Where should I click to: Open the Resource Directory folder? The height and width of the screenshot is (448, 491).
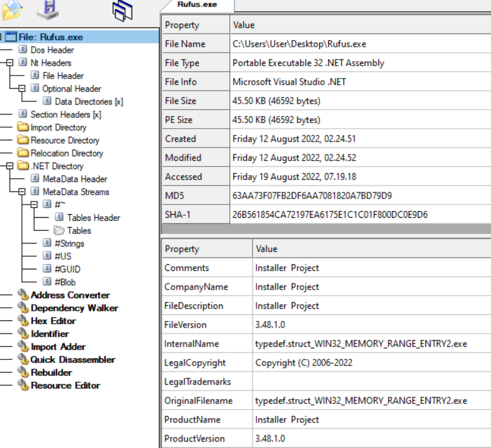click(x=65, y=140)
